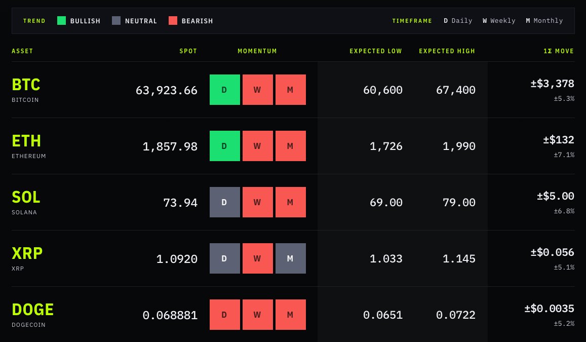The image size is (586, 342).
Task: Select the XRP monthly momentum tile
Action: [290, 258]
